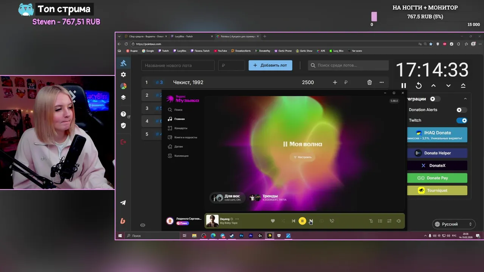Open the pie chart wheel icon in Pointauc

click(x=123, y=86)
